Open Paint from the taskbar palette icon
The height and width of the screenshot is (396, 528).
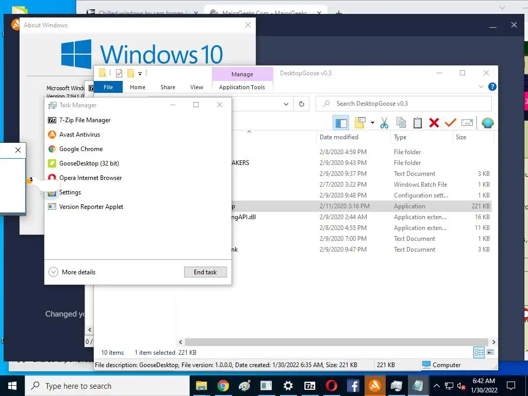pos(245,386)
